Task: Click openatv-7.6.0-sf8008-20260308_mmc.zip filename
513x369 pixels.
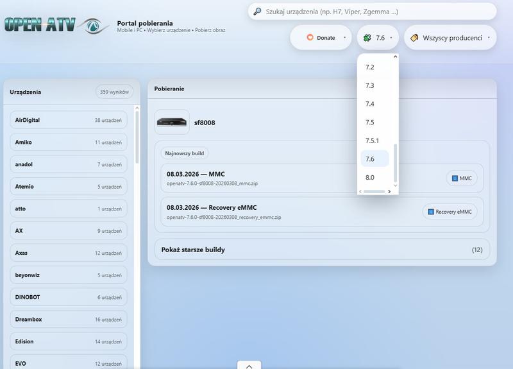Action: 212,184
